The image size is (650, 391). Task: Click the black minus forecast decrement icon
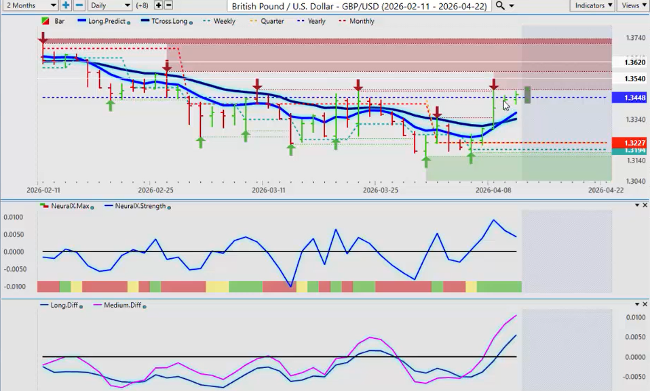(x=168, y=5)
